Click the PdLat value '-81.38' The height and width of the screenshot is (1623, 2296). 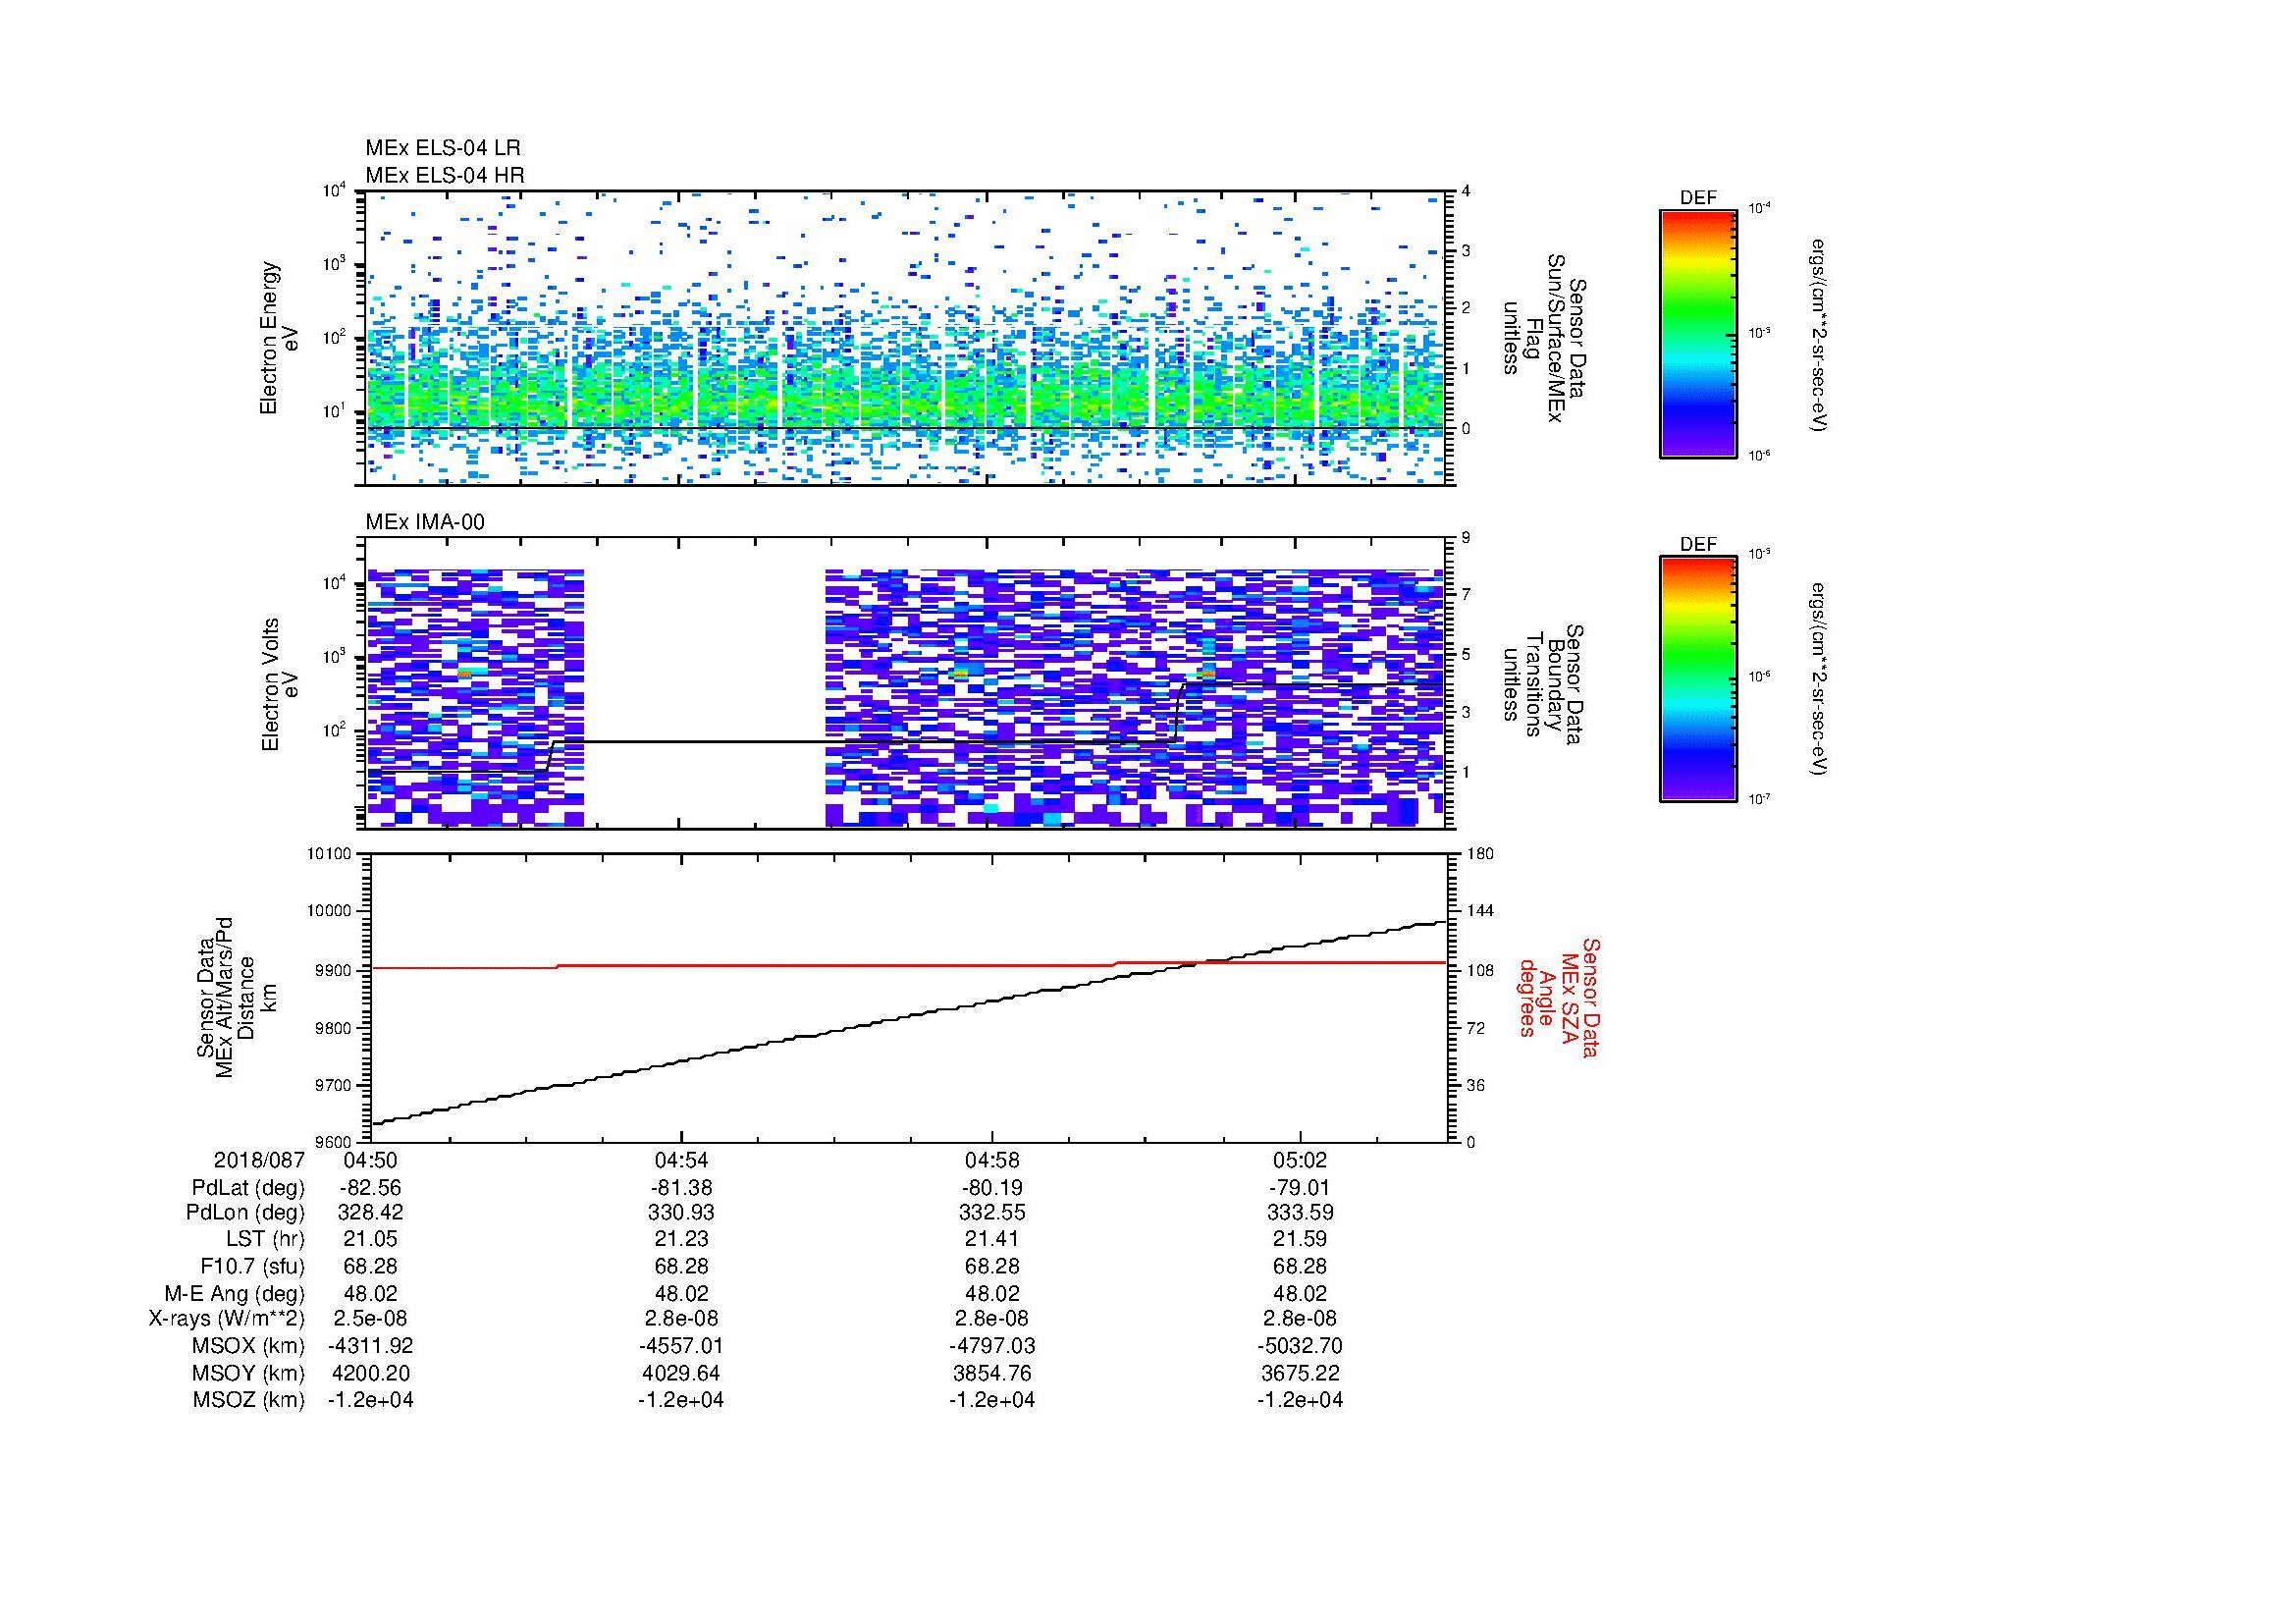[681, 1188]
